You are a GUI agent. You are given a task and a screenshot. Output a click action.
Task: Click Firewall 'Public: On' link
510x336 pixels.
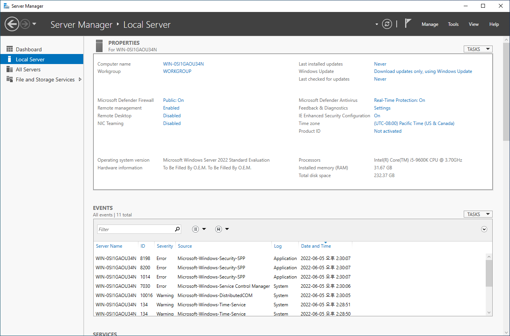173,100
